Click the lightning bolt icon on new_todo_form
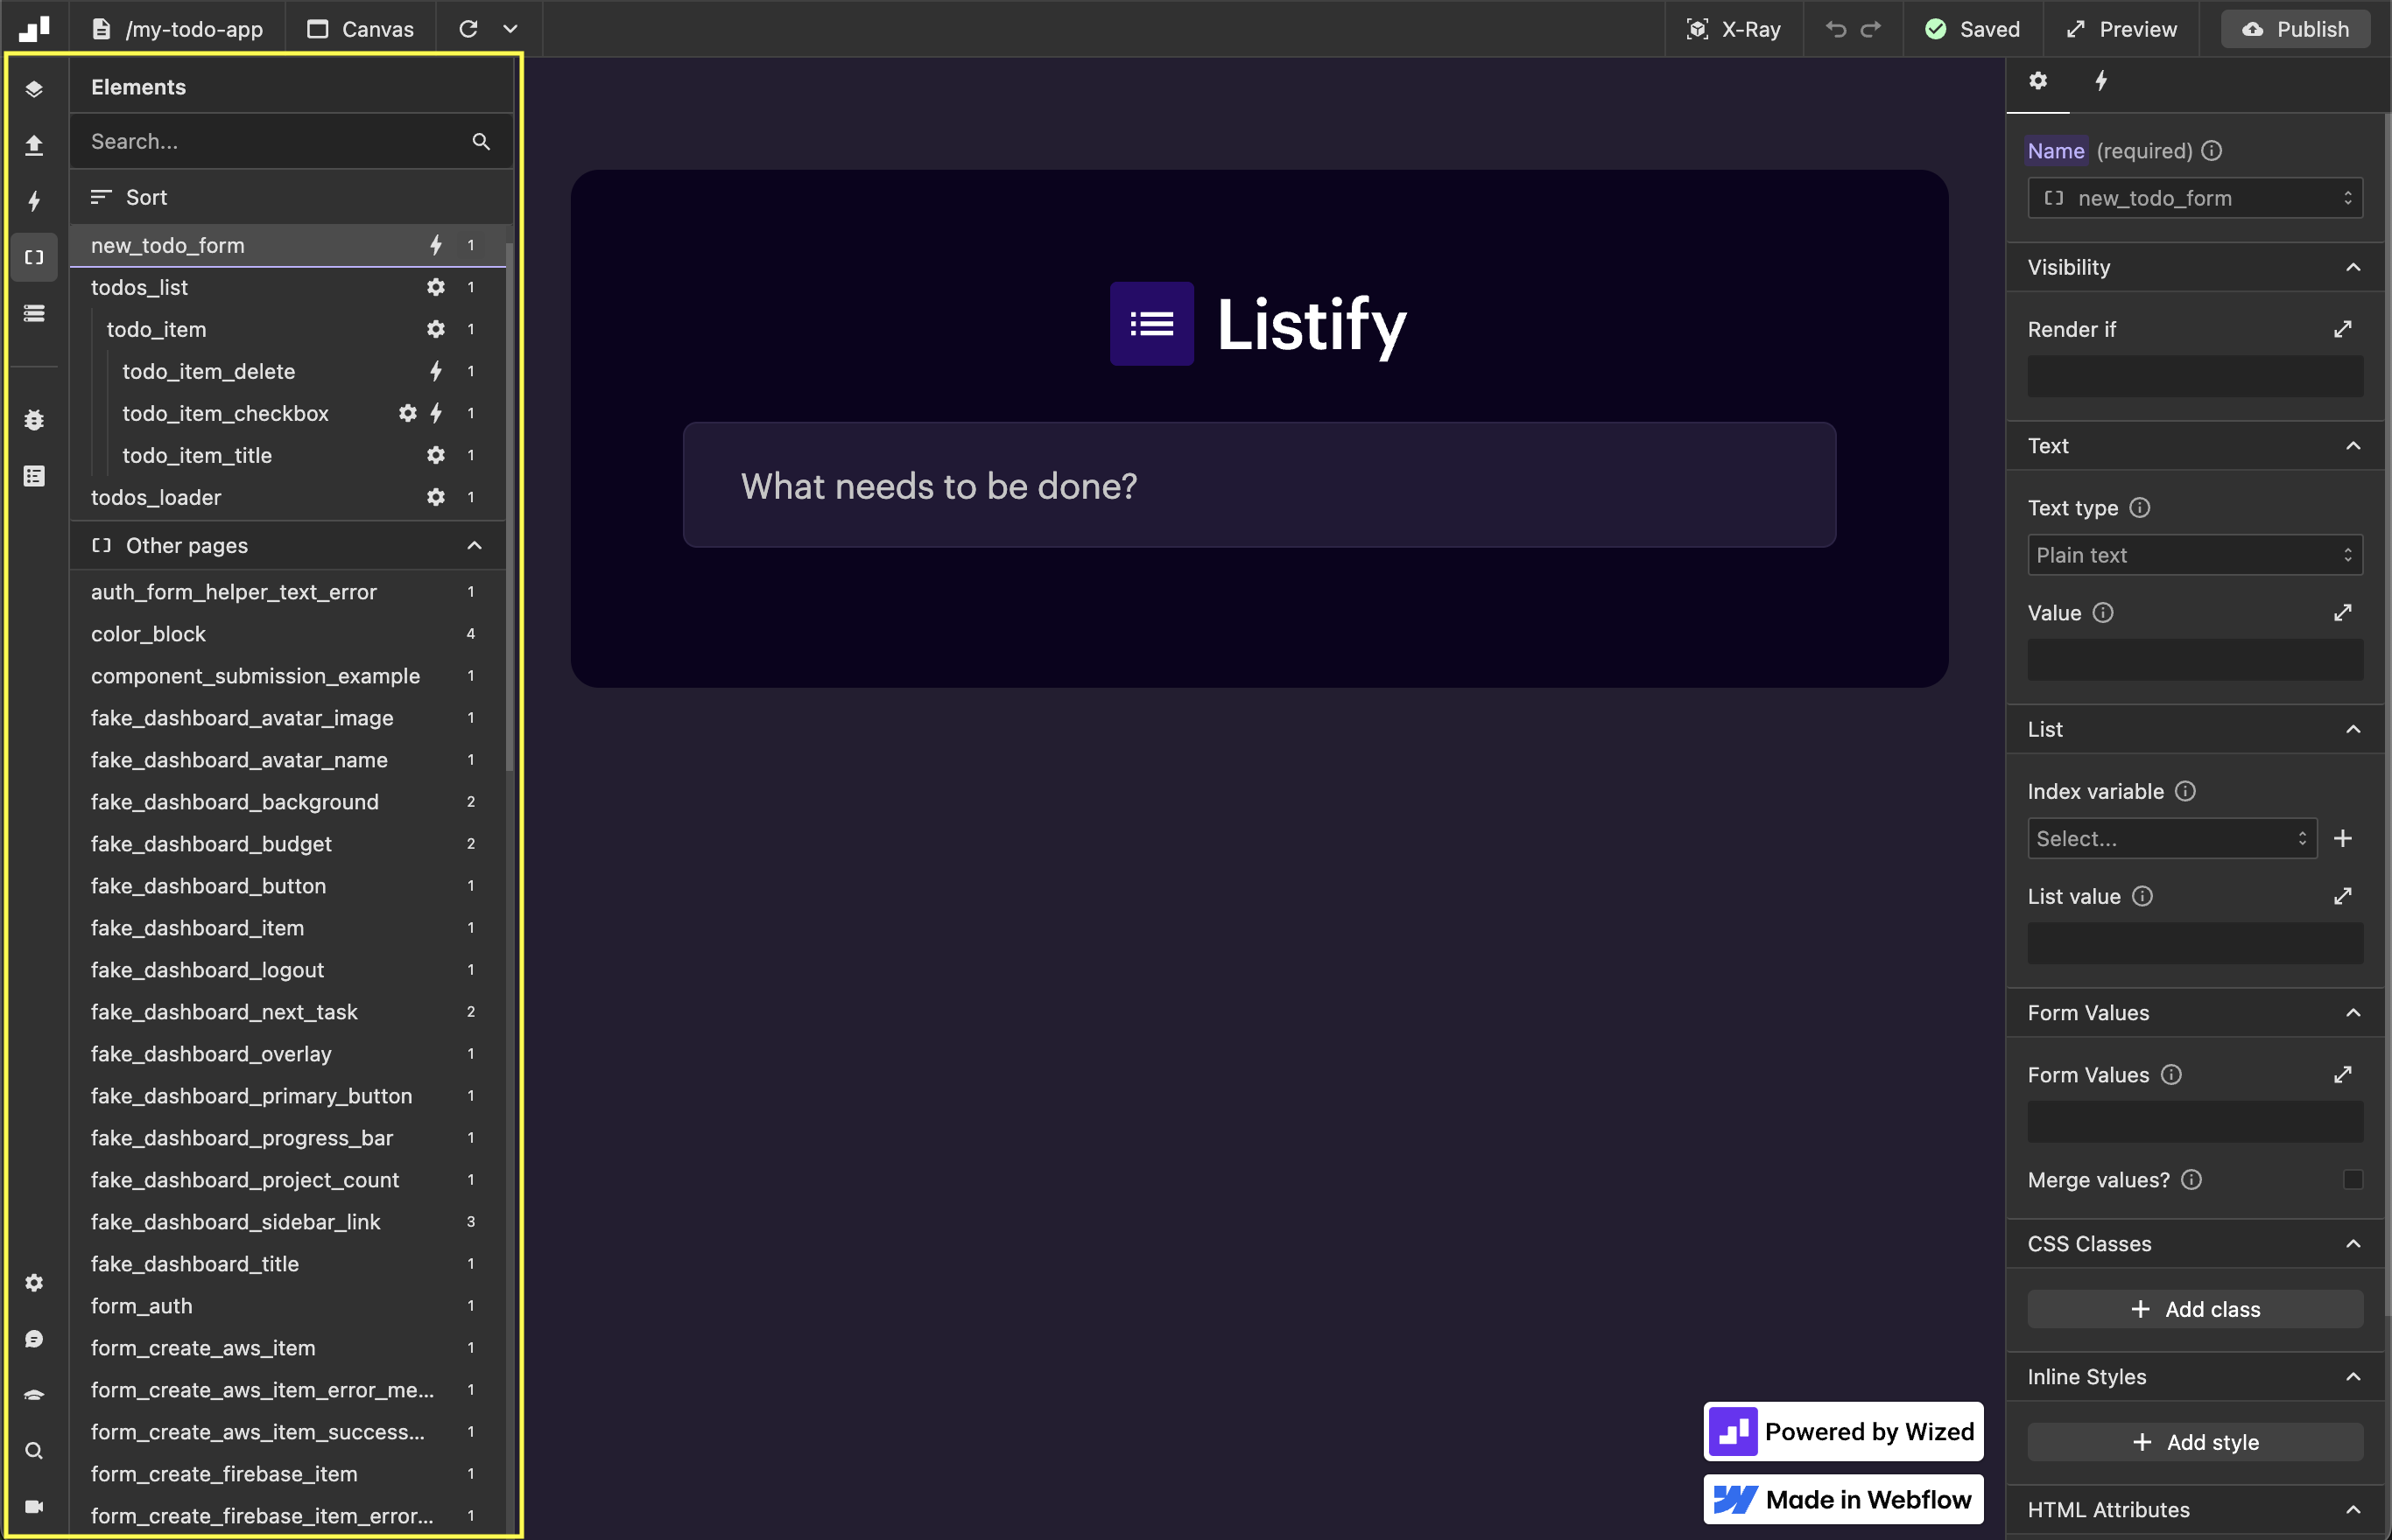 point(433,244)
